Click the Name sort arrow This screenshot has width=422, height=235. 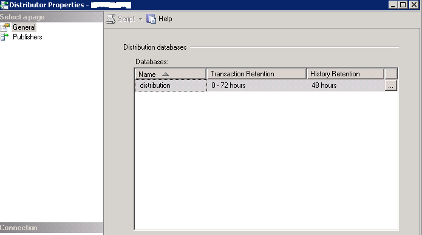166,74
